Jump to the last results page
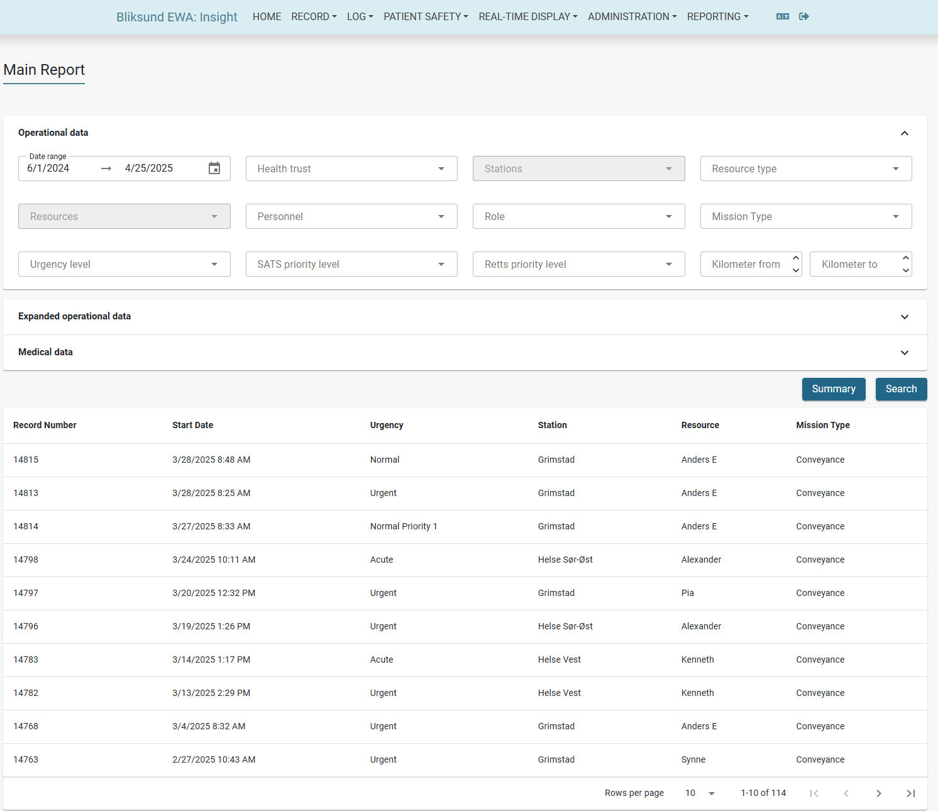938x811 pixels. coord(911,793)
